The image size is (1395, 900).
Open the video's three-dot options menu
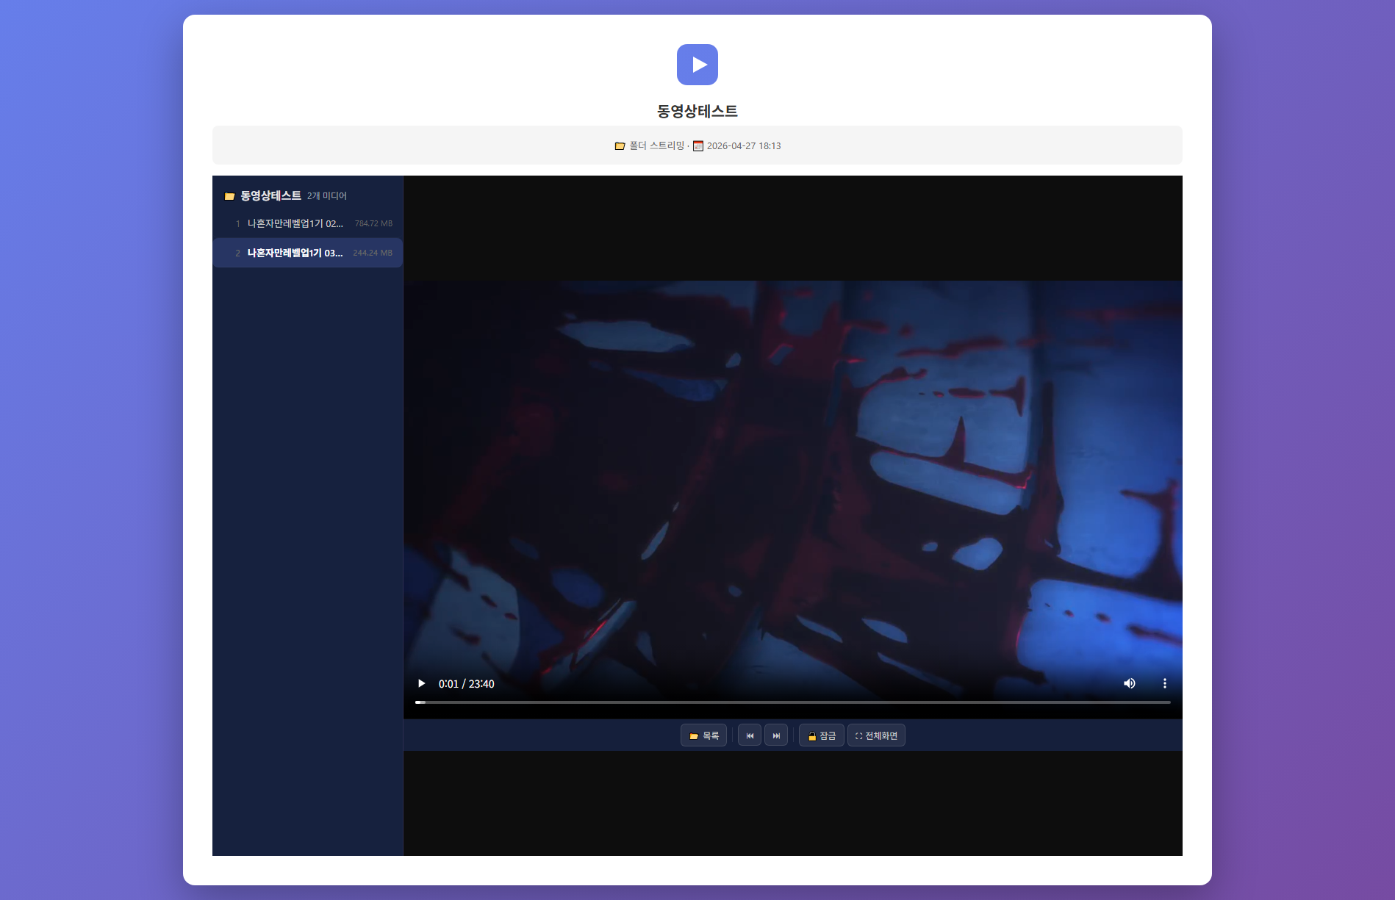1164,683
